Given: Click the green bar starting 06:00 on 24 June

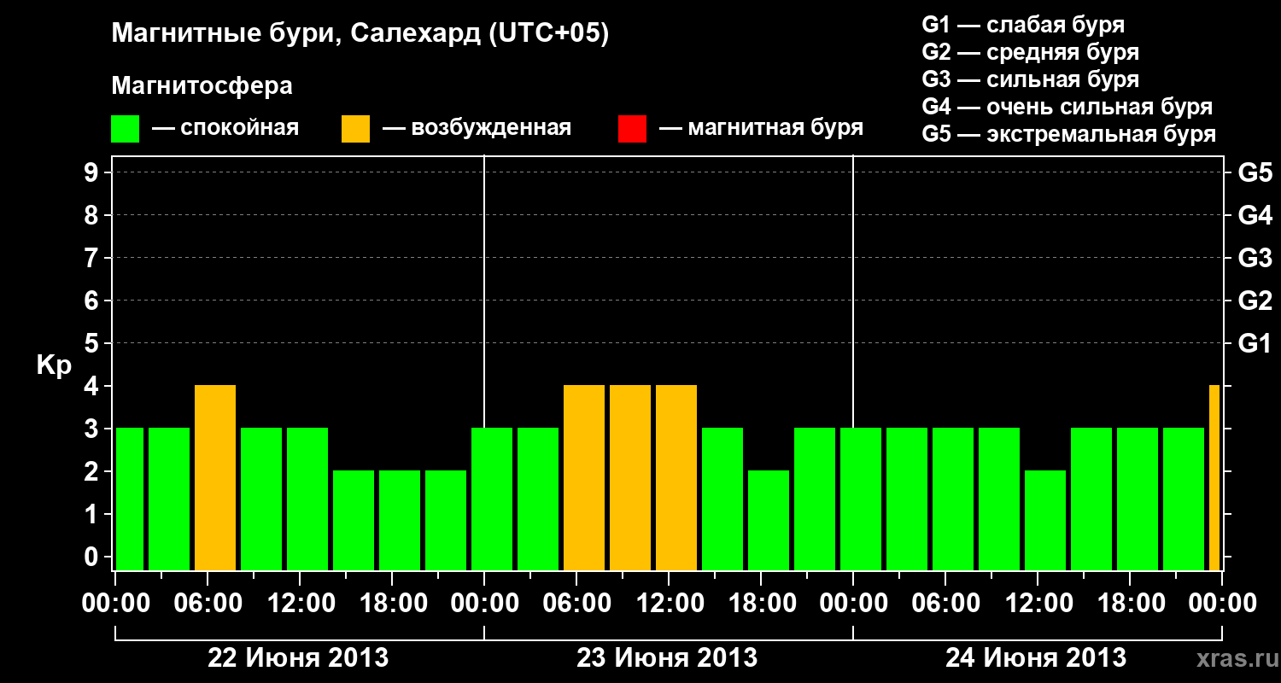Looking at the screenshot, I should (953, 499).
